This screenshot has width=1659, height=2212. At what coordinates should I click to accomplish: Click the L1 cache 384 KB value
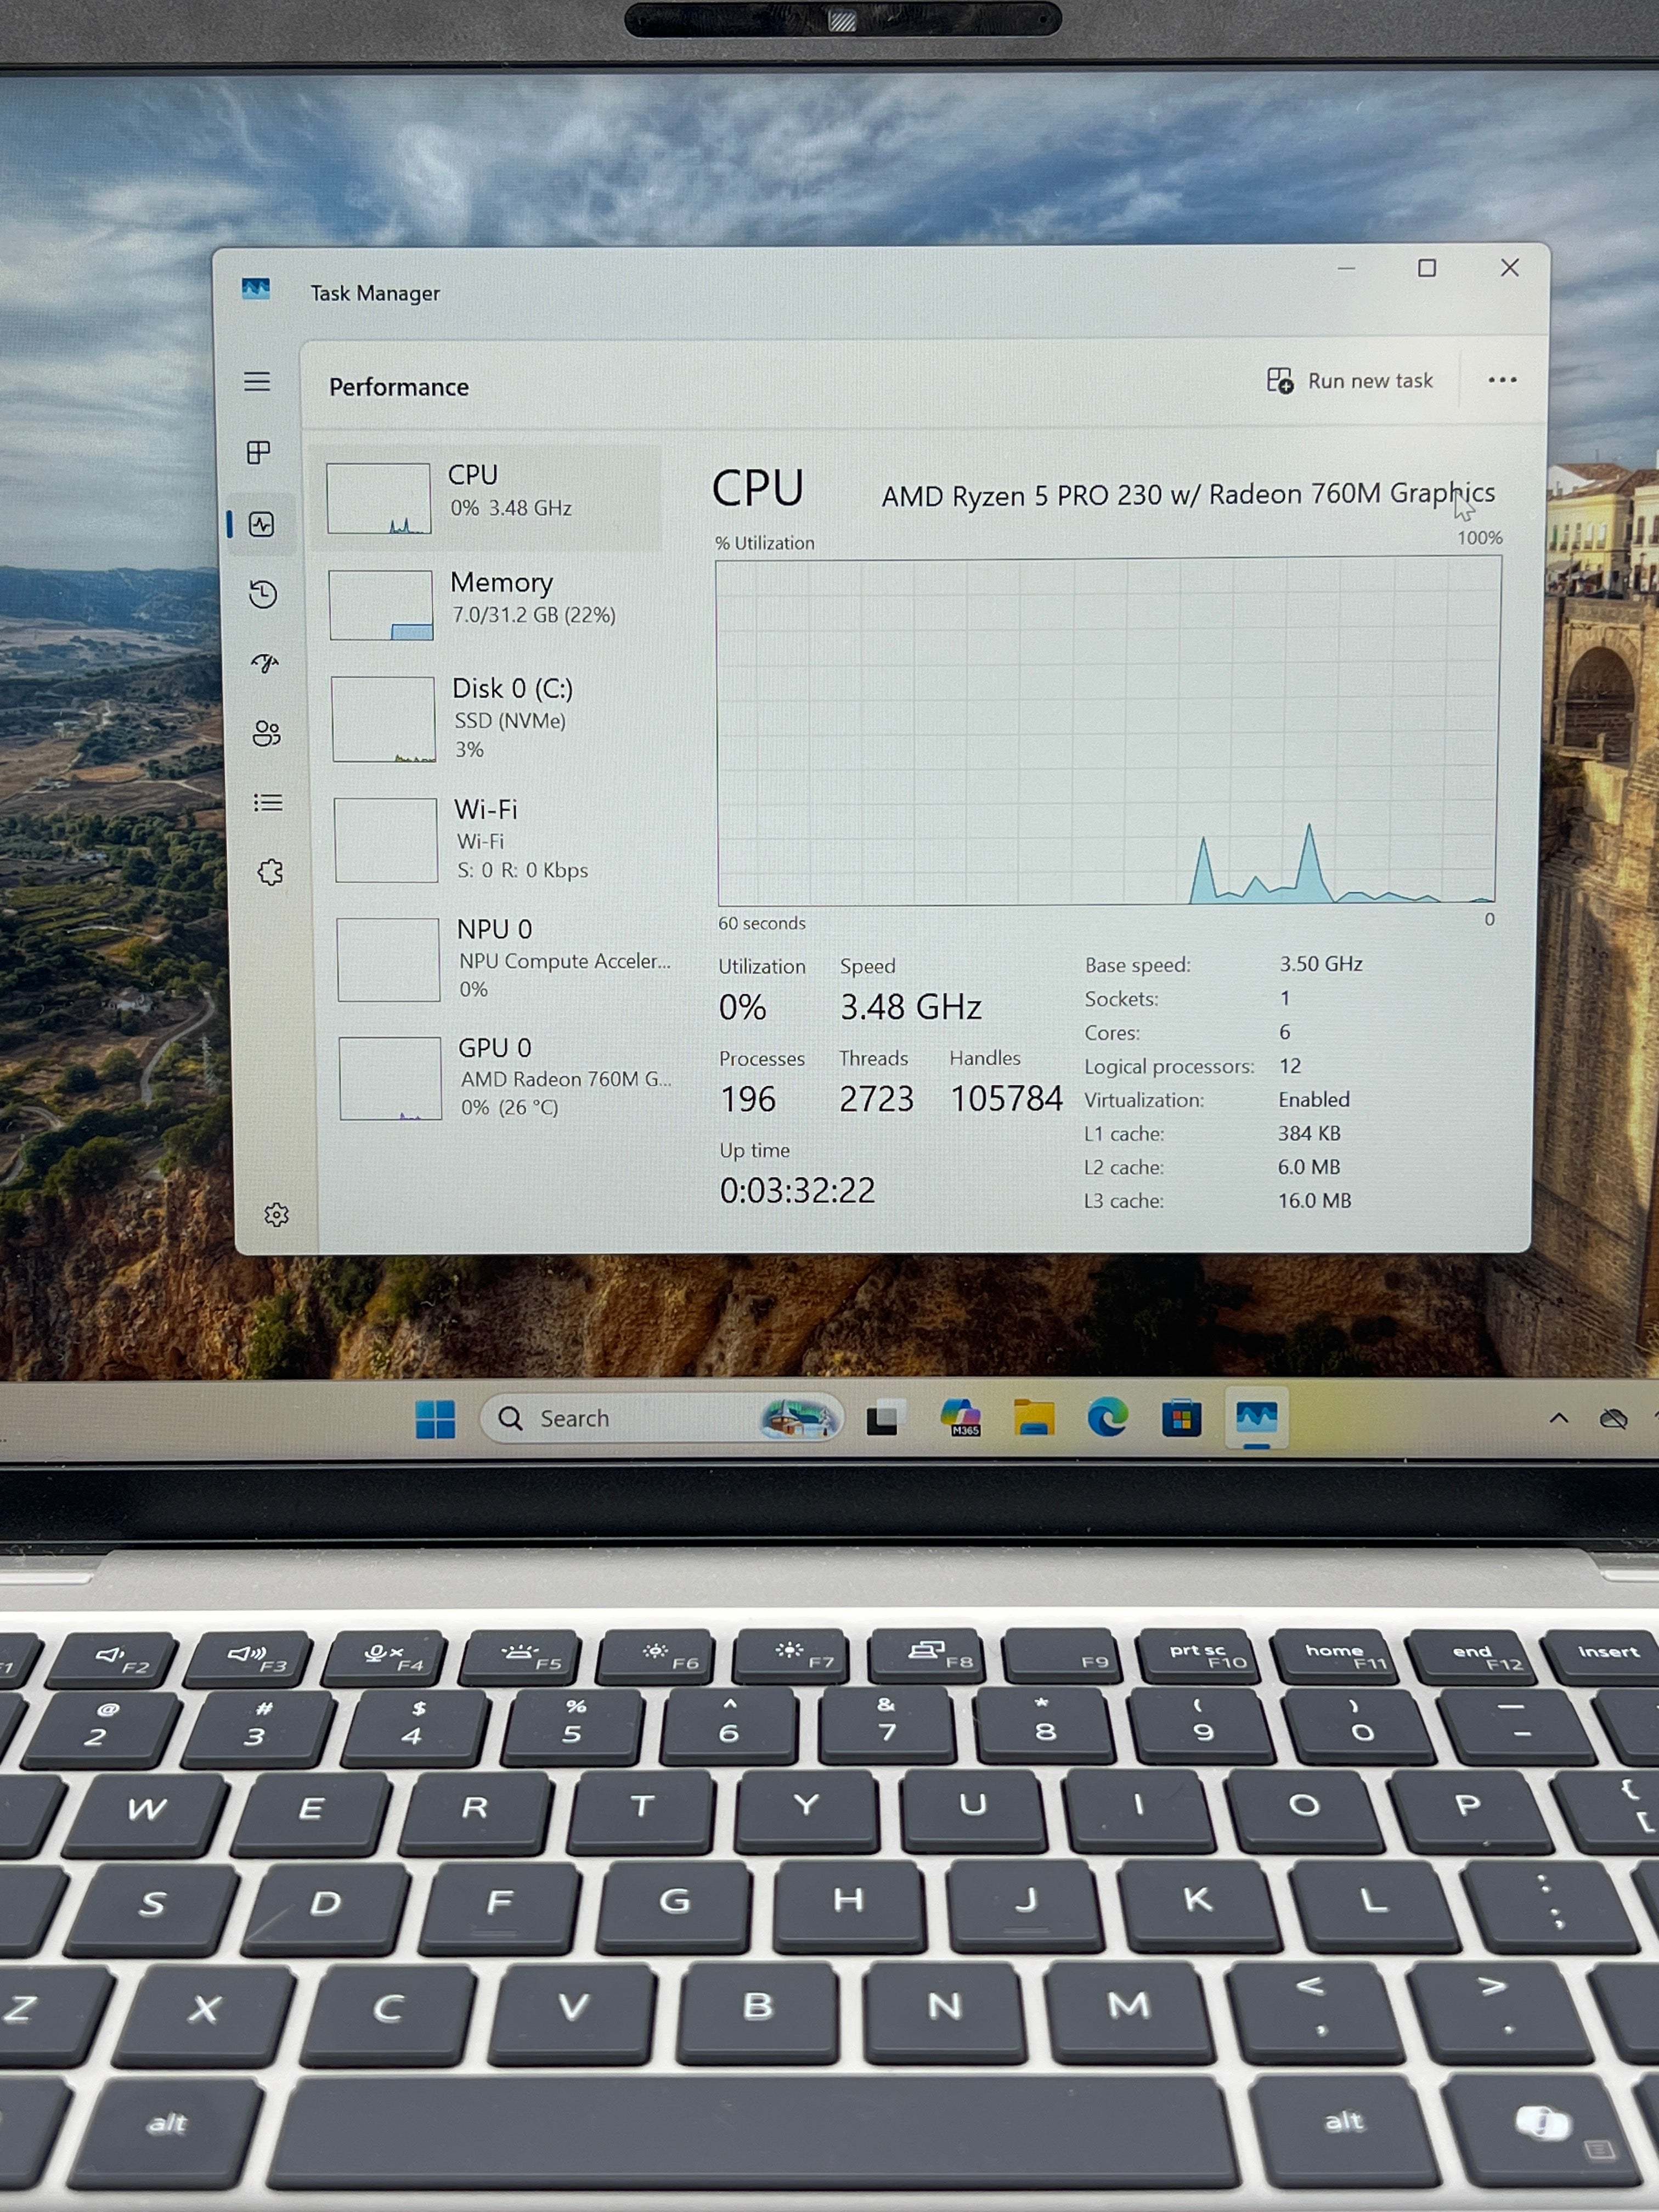point(1309,1133)
